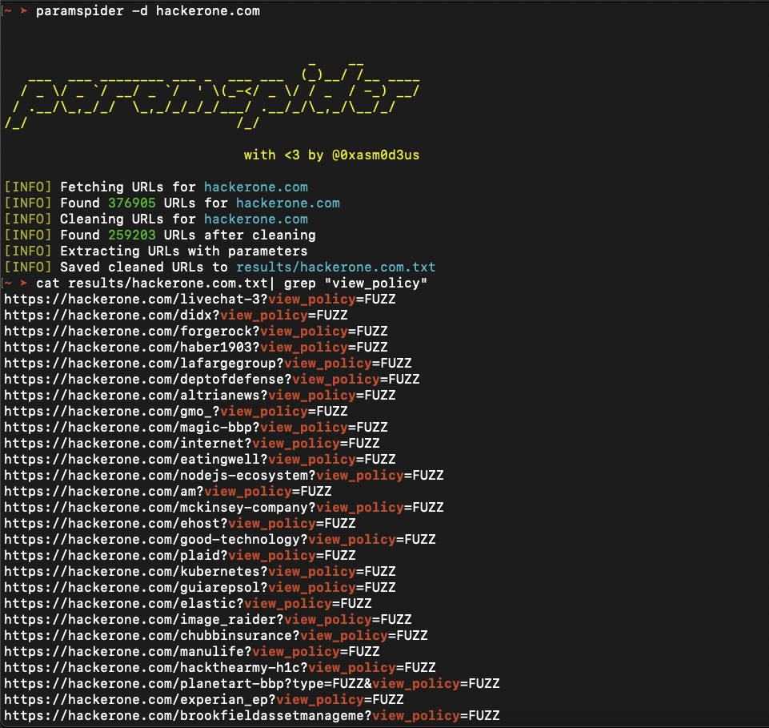Click the guiarepsol URL line
This screenshot has height=728, width=769.
click(x=200, y=588)
